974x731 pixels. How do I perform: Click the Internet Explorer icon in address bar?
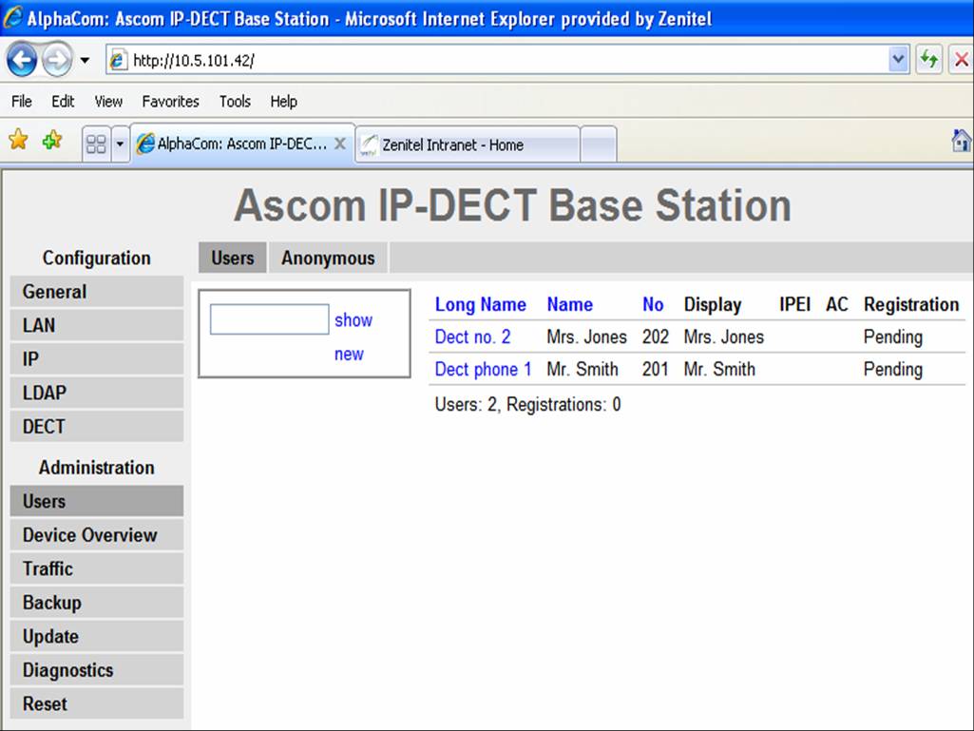(116, 59)
